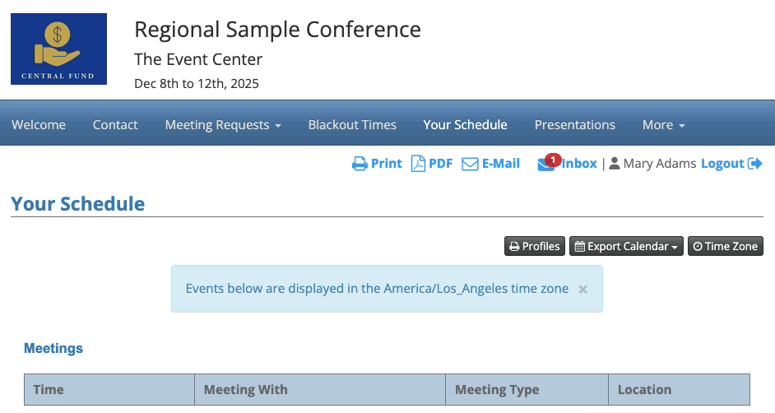Go to the Welcome page
This screenshot has height=413, width=775.
(x=39, y=125)
